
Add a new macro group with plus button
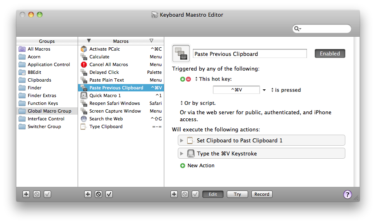26,194
